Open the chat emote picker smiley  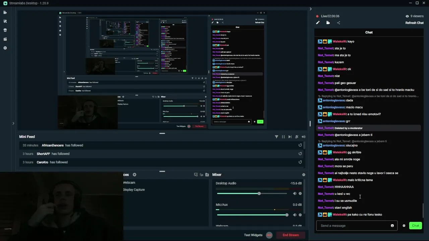392,226
